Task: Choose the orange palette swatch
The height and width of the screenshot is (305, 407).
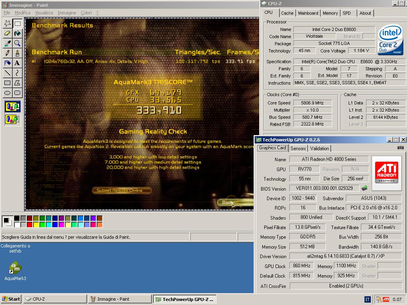Action: click(99, 225)
